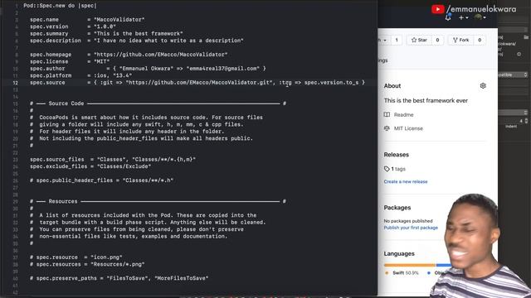
Task: Click the About description 'This is the best framework ever'
Action: (426, 101)
